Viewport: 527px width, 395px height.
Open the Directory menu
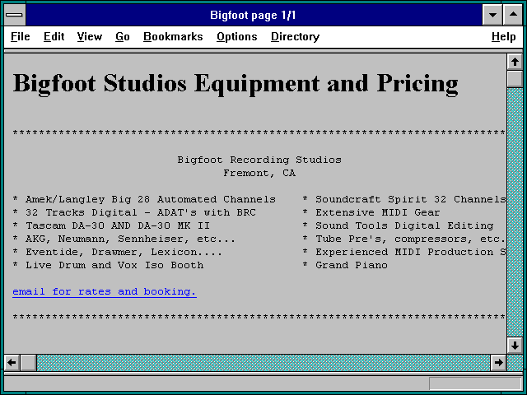click(295, 36)
